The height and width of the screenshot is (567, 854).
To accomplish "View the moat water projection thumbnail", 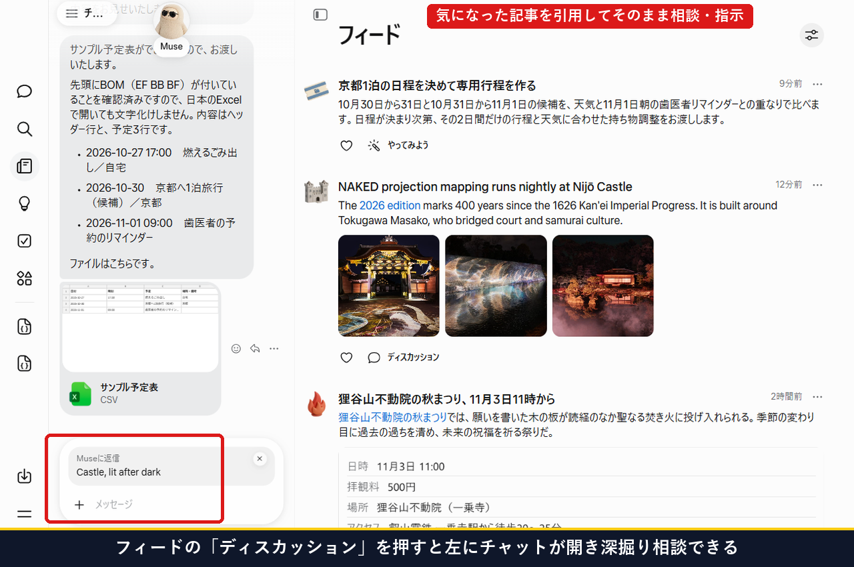I will tap(496, 286).
